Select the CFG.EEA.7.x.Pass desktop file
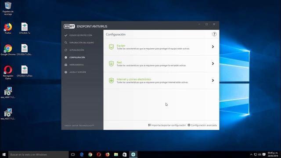Screen dimensions: 281x158 point(25,71)
